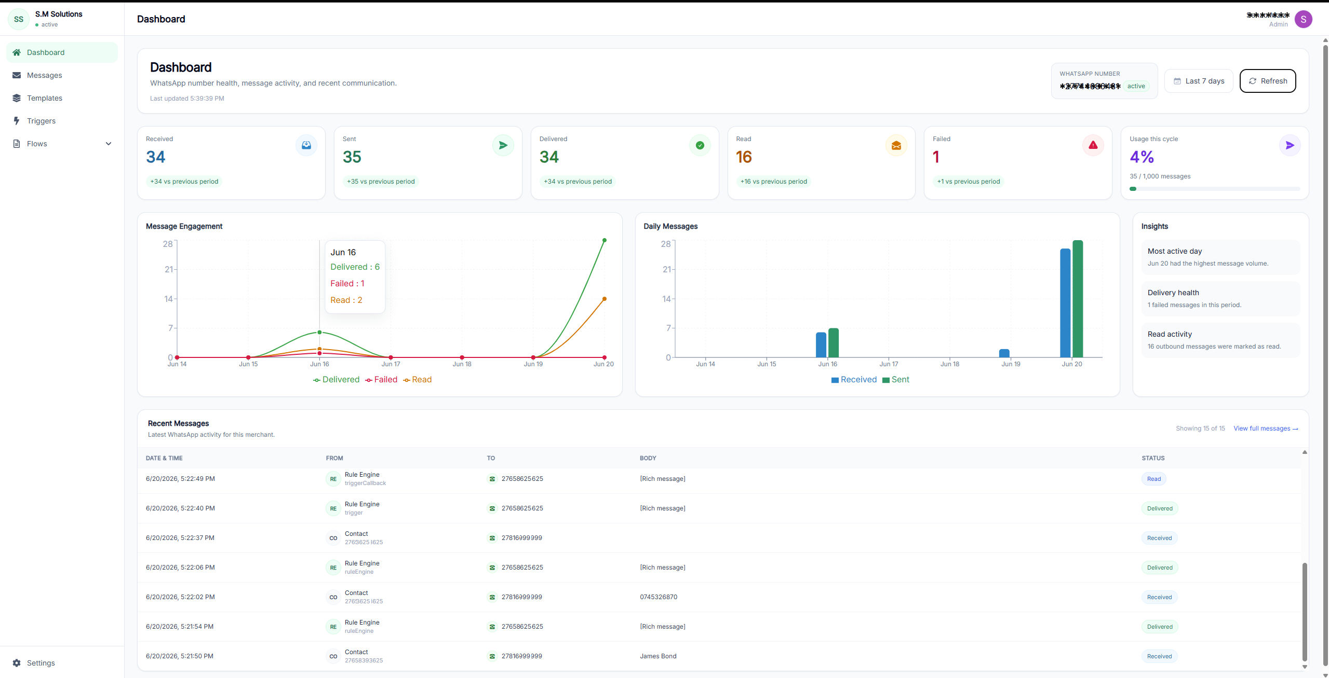Expand the Flows submenu chevron
Viewport: 1329px width, 678px height.
click(109, 144)
